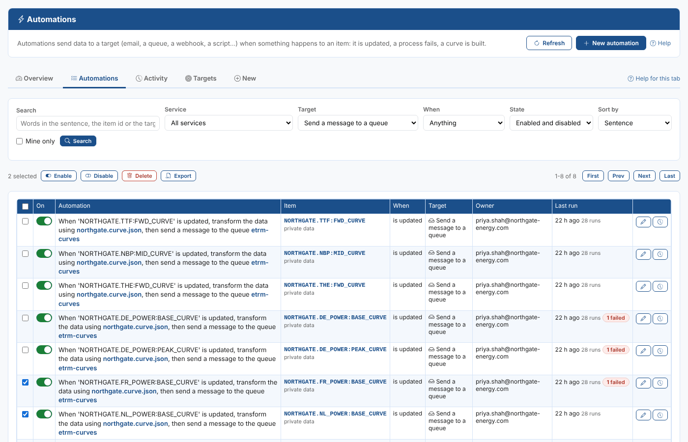Open clock icon on the NL_POWER:BASE_CURVE row
688x442 pixels.
point(660,415)
